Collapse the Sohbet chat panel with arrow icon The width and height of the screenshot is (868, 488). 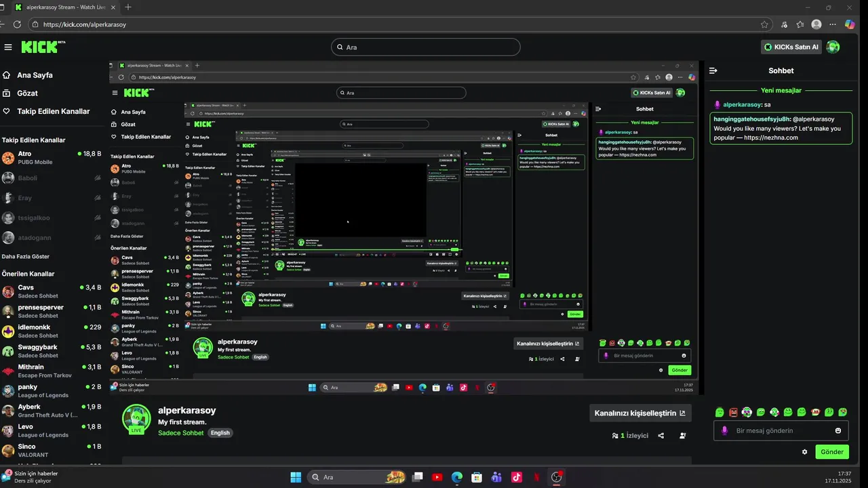(713, 70)
